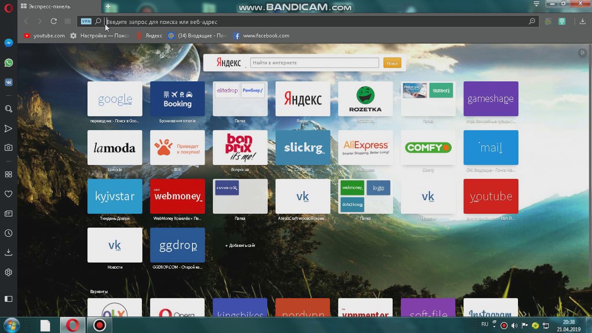This screenshot has width=592, height=333.
Task: Open the tab menu icon at top right
Action: point(536,4)
